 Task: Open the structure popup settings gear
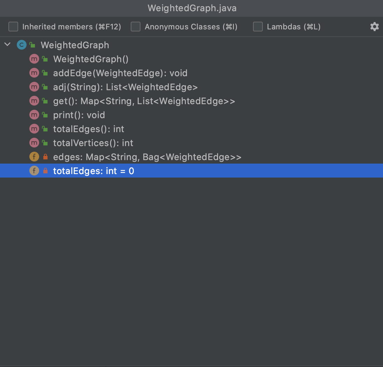[375, 27]
